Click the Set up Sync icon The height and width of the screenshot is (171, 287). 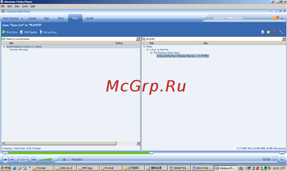click(x=41, y=32)
